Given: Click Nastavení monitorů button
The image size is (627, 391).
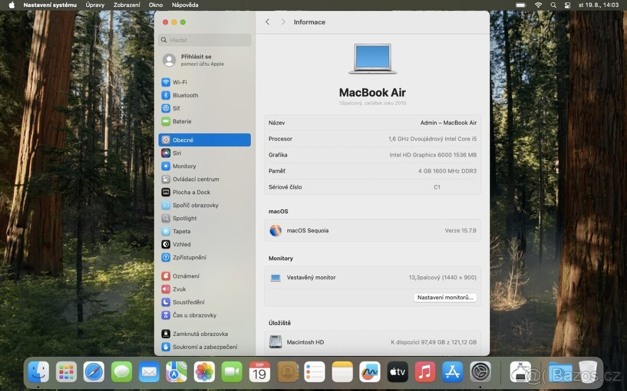Looking at the screenshot, I should click(x=445, y=298).
